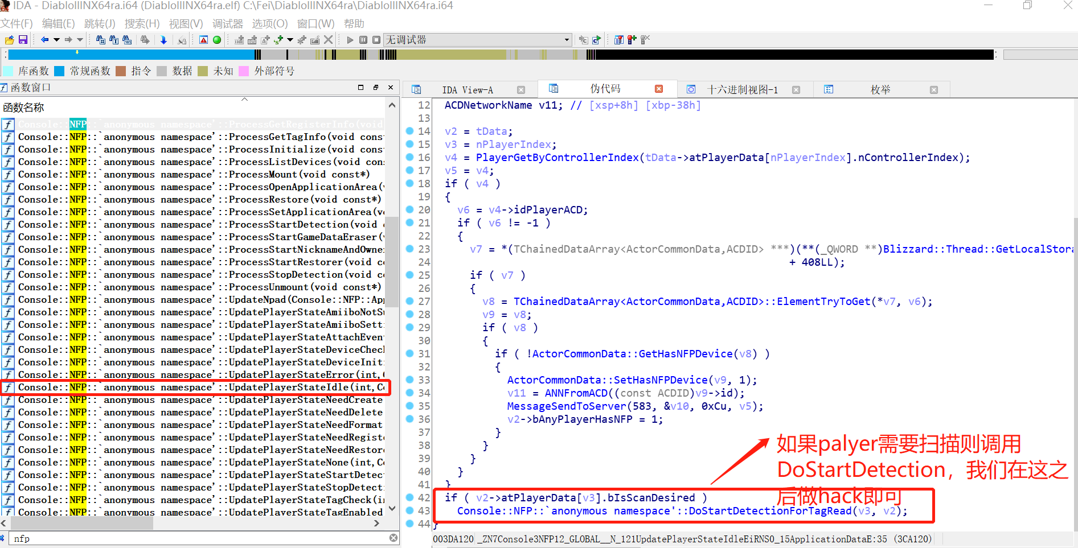
Task: Click DoStartDetectionForTagRead call in pseudocode
Action: click(770, 511)
